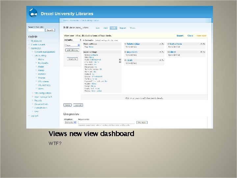This screenshot has width=237, height=178.
Task: Click the Search button
Action: 50,30
